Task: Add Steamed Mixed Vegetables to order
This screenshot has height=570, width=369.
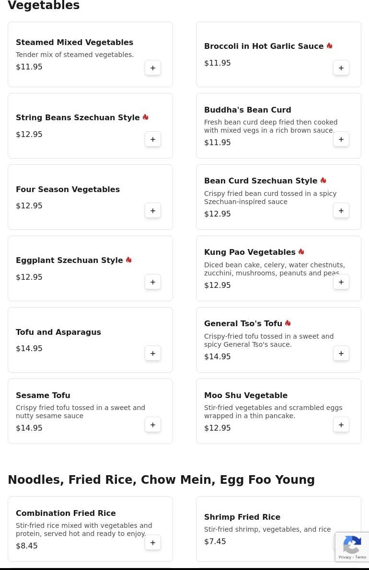Action: [153, 68]
